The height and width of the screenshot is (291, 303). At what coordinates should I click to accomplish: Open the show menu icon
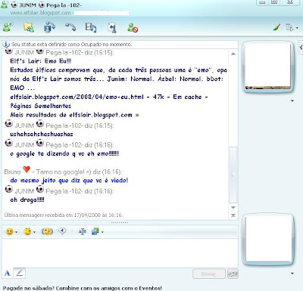click(x=292, y=27)
